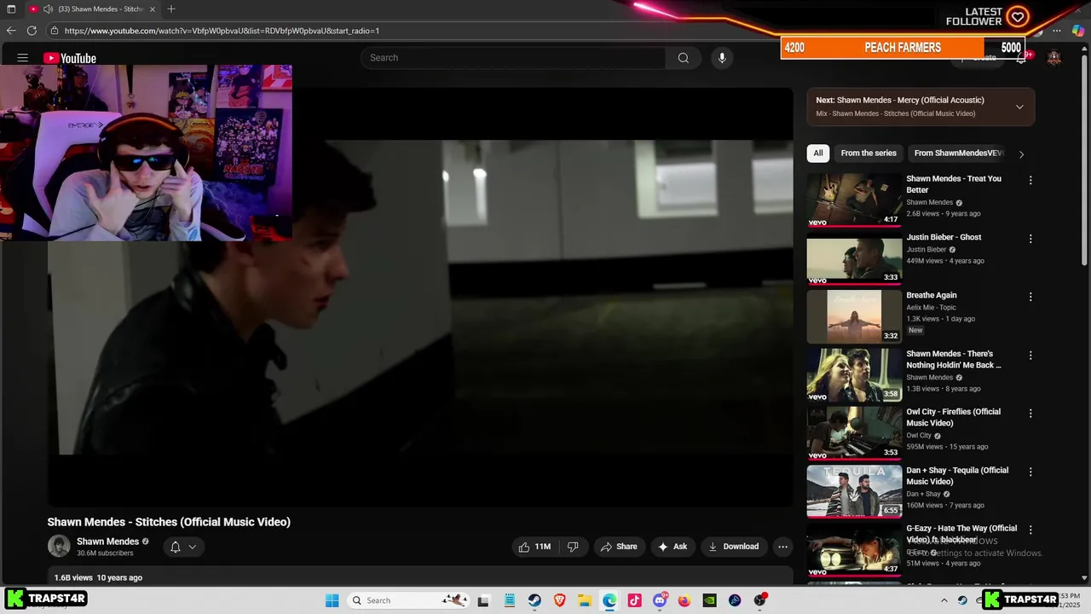
Task: Open File Explorer from taskbar
Action: click(585, 600)
